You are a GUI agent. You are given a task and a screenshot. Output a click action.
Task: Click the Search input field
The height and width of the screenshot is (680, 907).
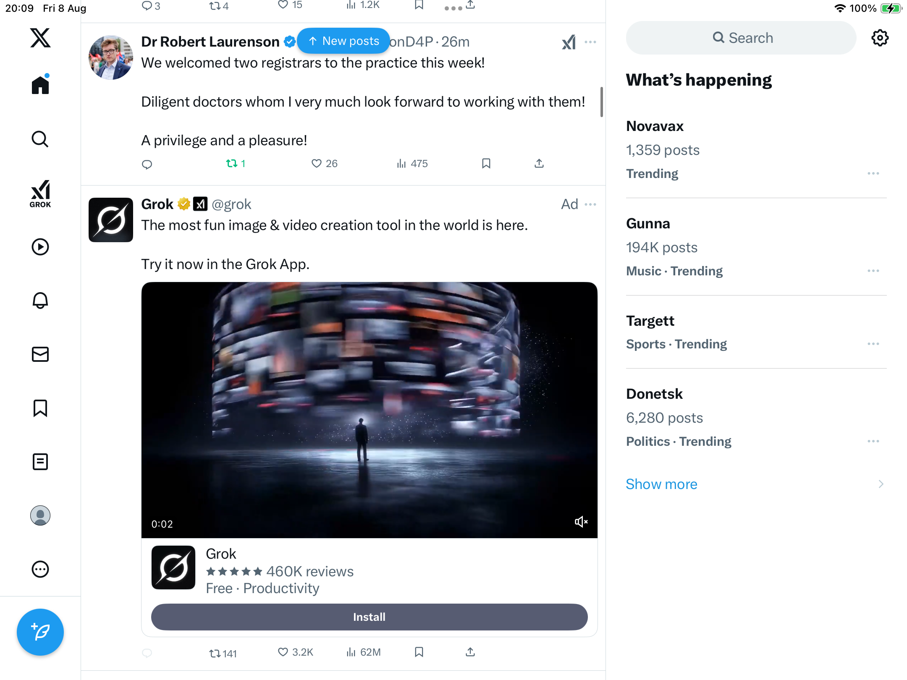point(741,38)
